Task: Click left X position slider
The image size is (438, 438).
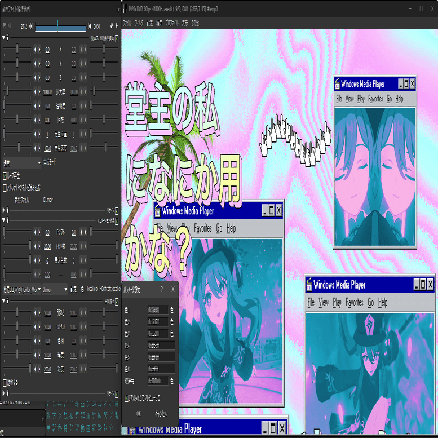Action: coord(17,48)
